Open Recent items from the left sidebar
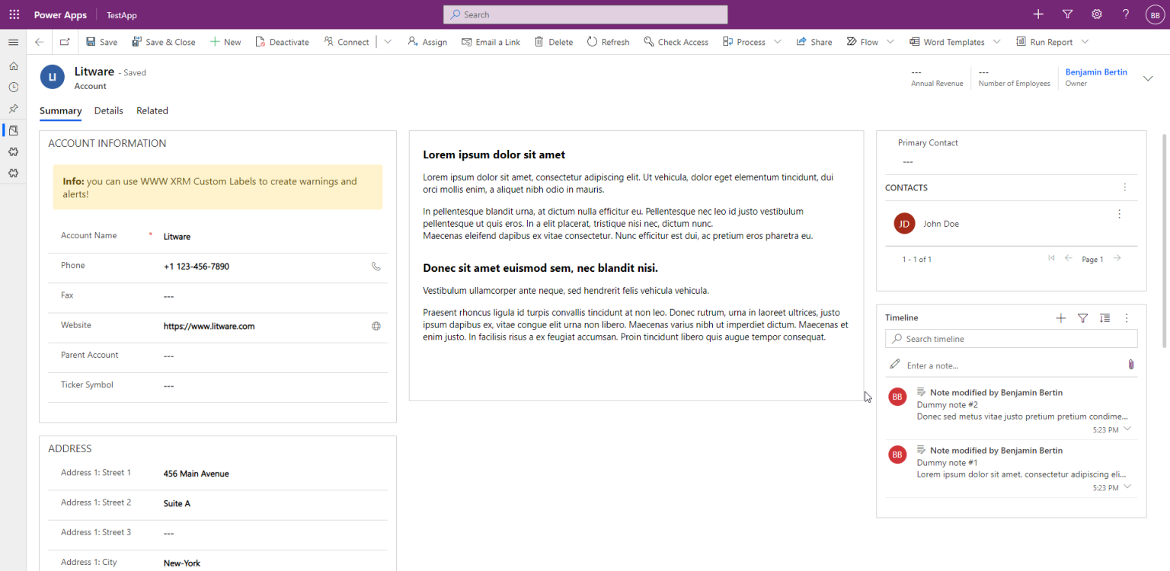The height and width of the screenshot is (571, 1170). click(13, 87)
